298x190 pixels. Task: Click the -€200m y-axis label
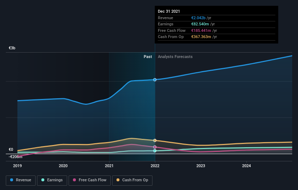pos(15,157)
